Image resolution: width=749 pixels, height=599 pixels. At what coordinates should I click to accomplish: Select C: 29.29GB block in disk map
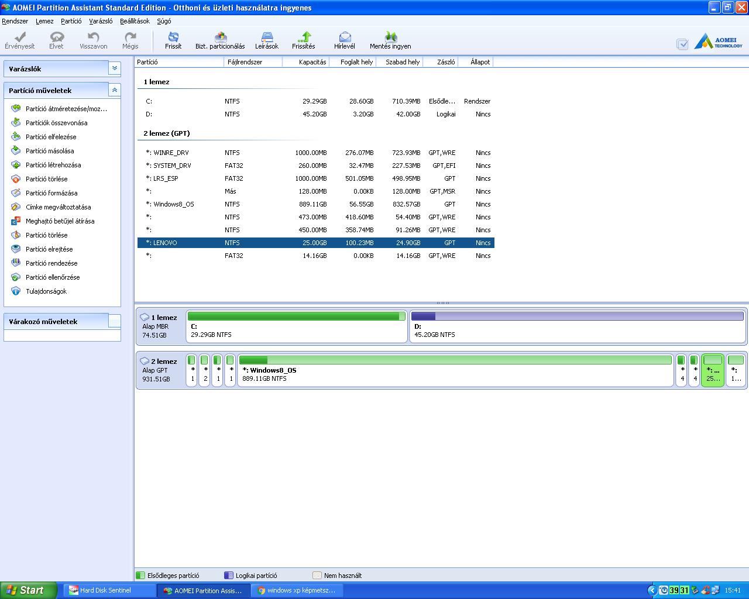point(297,326)
